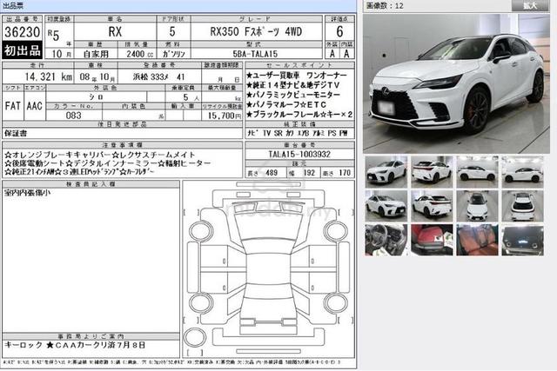The image size is (557, 371).
Task: Click sales point ユーザー買取車 ワンオーナー
Action: pos(296,76)
